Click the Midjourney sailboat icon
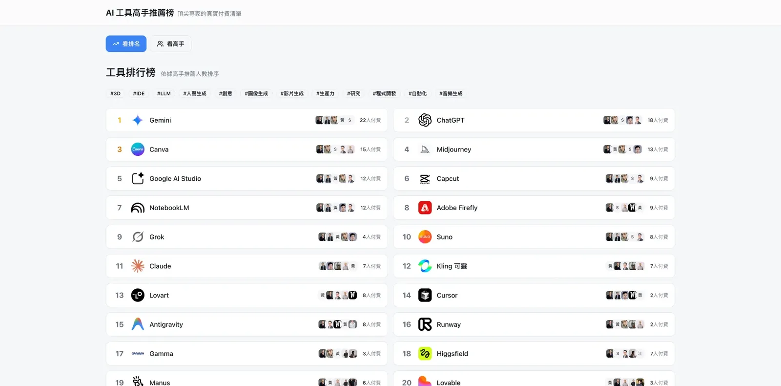Screen dimensions: 781x386 tap(425, 150)
